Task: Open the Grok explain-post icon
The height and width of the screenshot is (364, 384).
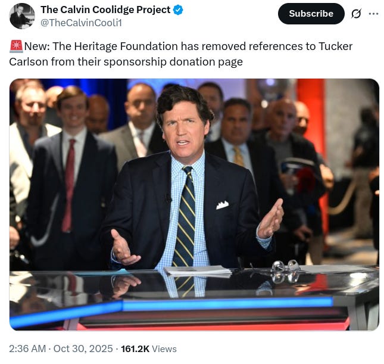Action: [x=356, y=14]
